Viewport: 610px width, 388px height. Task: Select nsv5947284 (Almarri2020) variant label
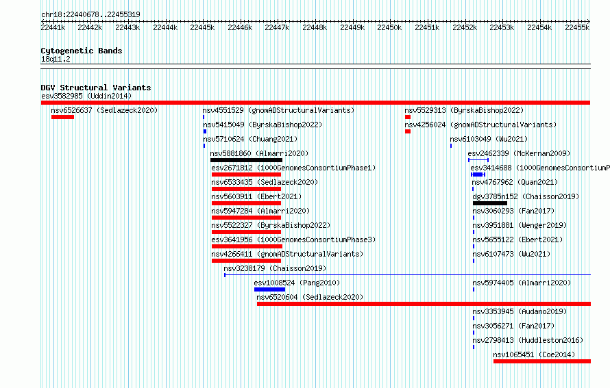click(260, 211)
